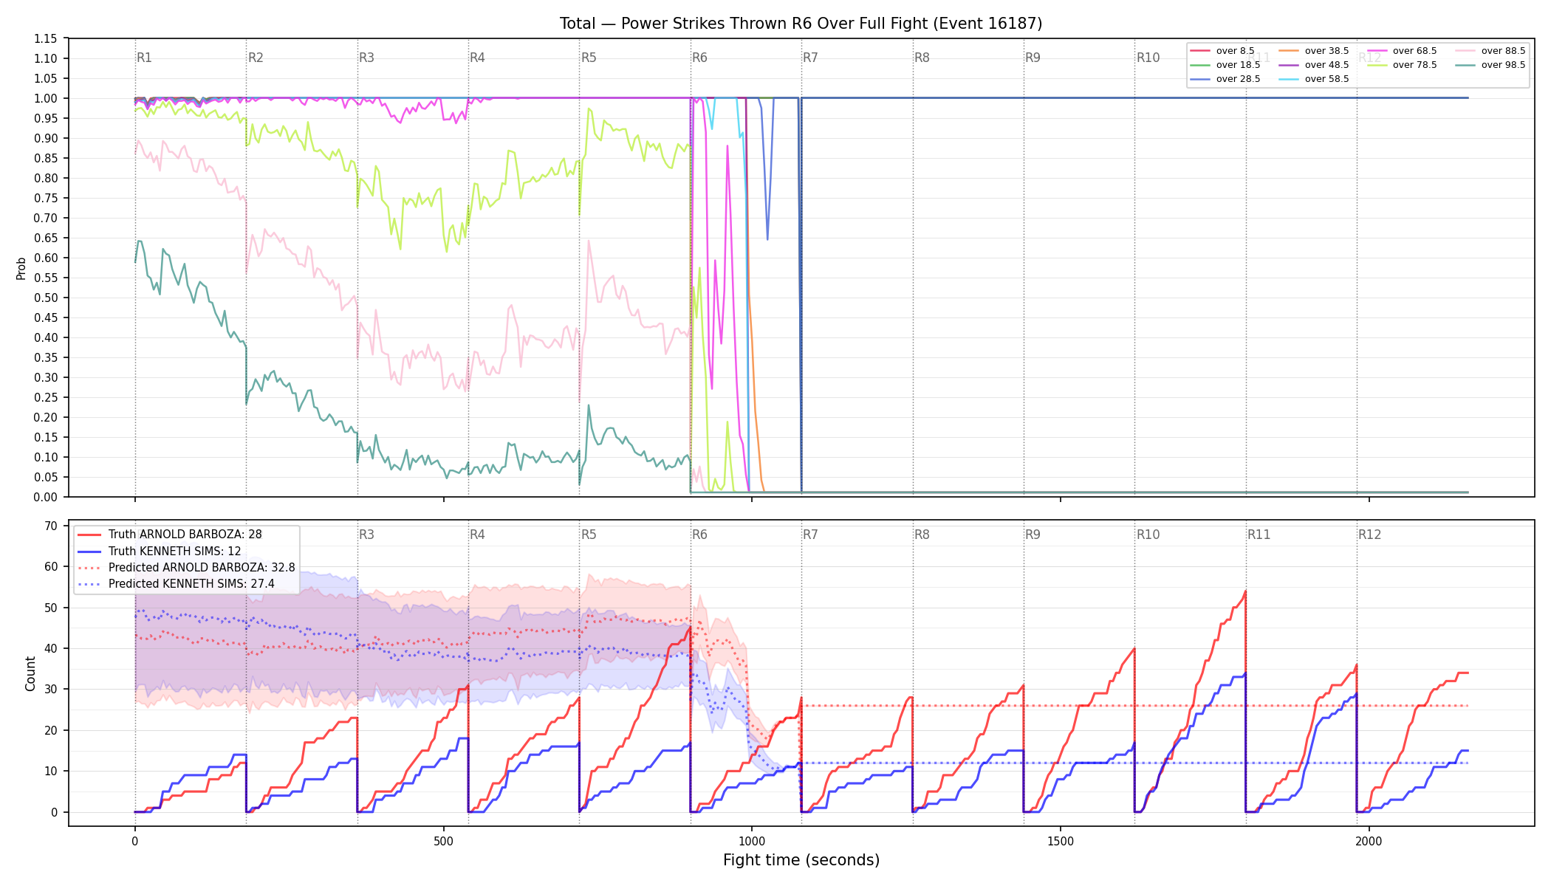This screenshot has width=1551, height=886.
Task: Click the cyan line swatch for 'over 58.5'
Action: pos(1289,79)
